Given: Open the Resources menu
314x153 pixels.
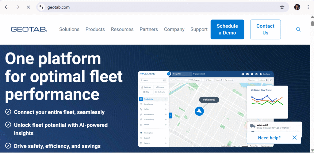Looking at the screenshot, I should click(x=122, y=30).
